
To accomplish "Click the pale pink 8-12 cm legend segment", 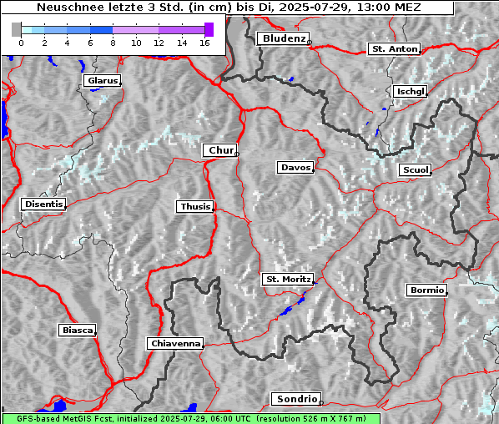I will [135, 30].
